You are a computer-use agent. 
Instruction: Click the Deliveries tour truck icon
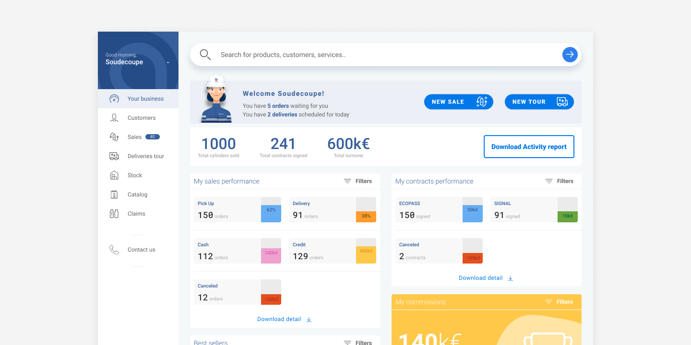(114, 156)
